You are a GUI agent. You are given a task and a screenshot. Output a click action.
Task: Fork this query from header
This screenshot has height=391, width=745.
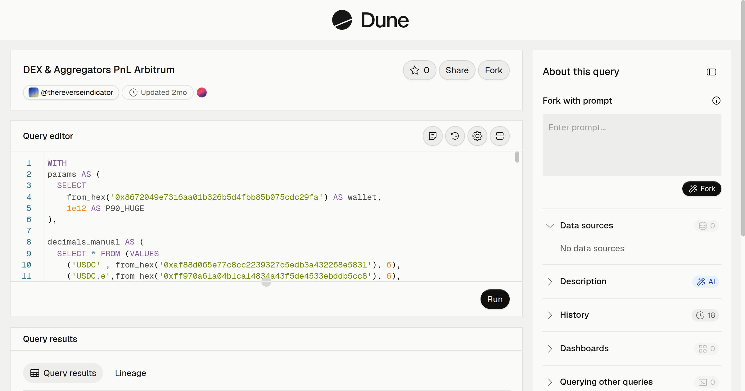tap(494, 70)
